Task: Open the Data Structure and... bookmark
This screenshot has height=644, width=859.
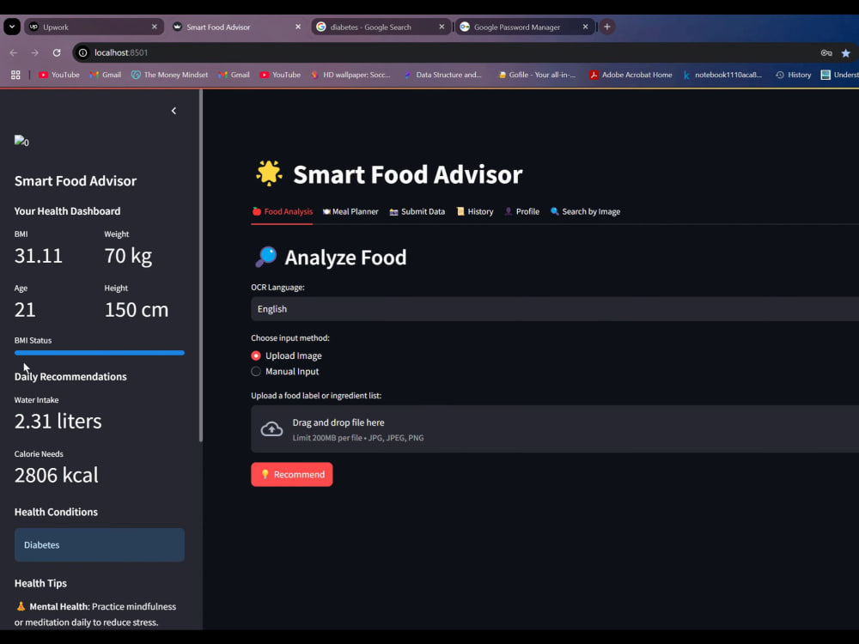Action: coord(442,75)
